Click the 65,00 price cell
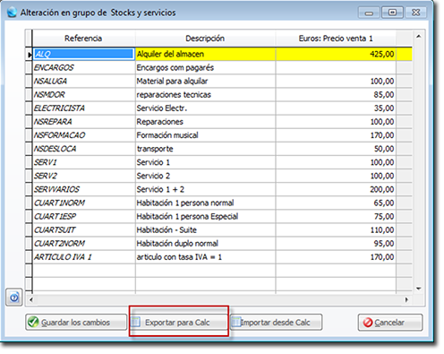Viewport: 444px width, 354px height. click(336, 203)
